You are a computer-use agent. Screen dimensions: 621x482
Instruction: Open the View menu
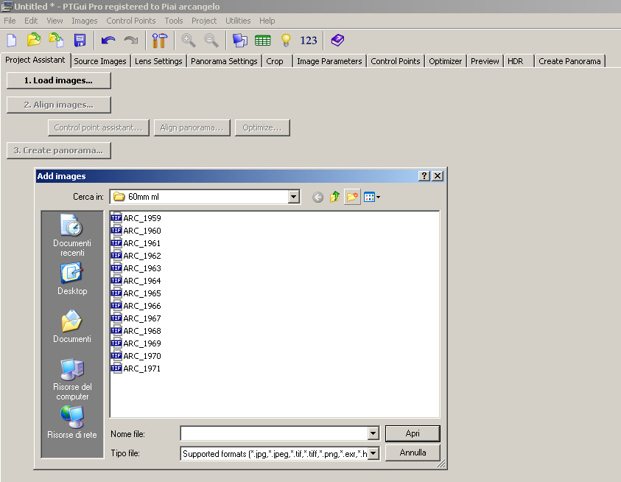[x=55, y=21]
